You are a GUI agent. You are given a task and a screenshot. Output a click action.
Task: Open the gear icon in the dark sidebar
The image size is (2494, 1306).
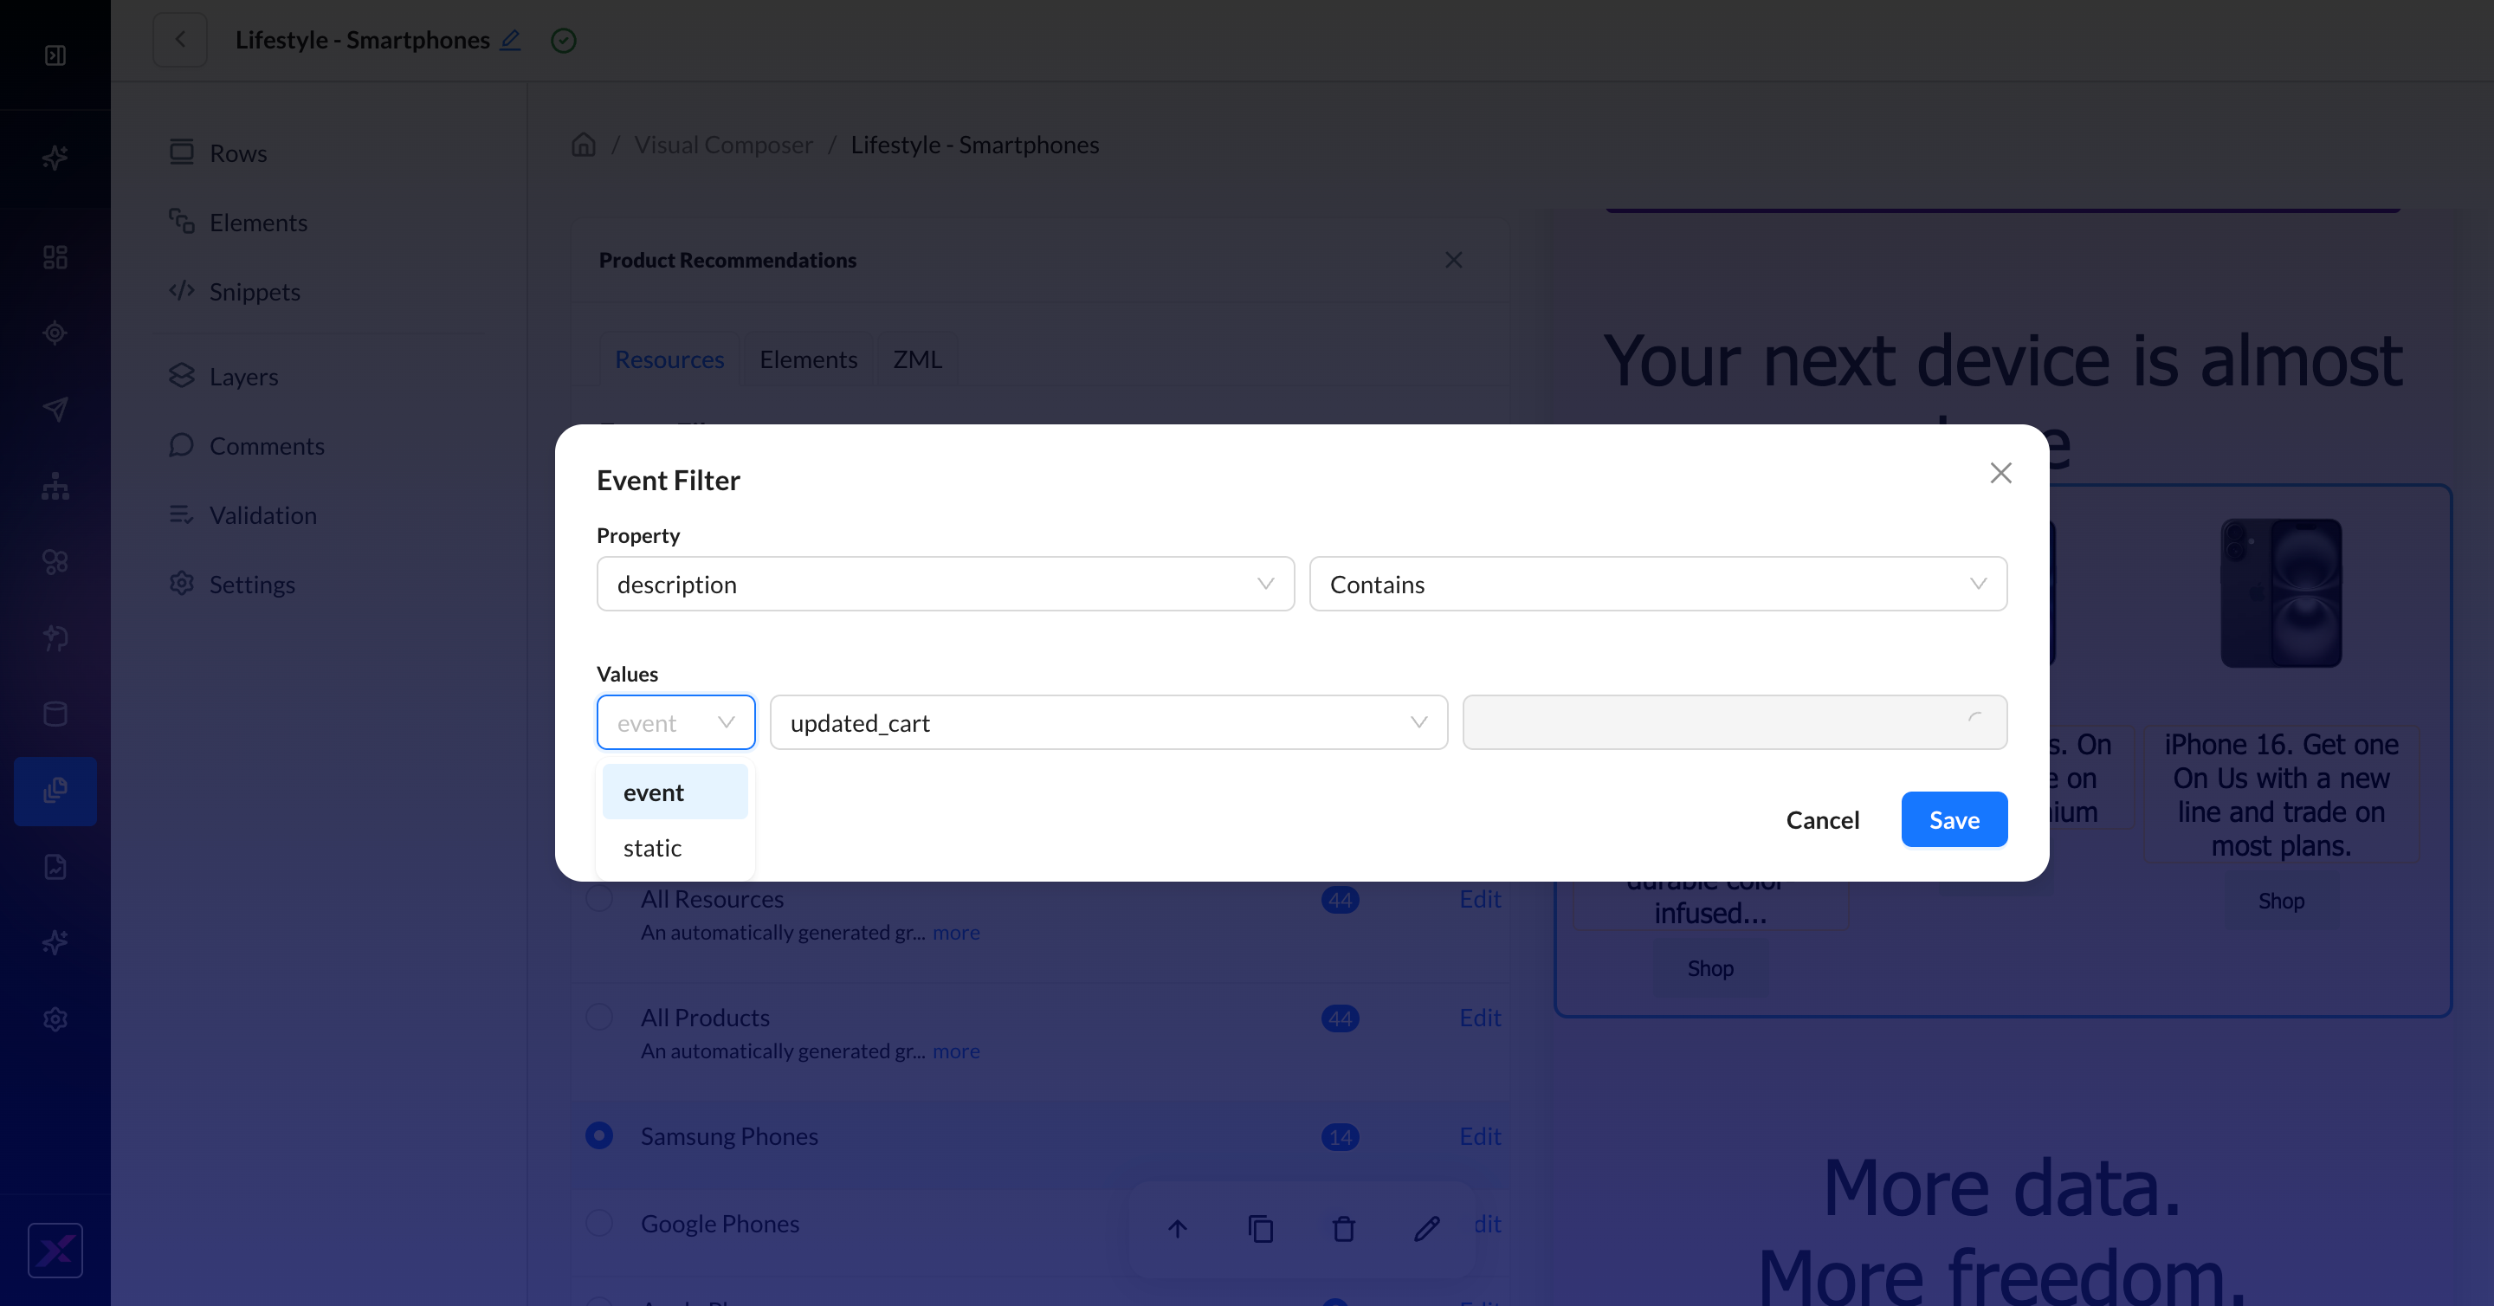tap(55, 1019)
